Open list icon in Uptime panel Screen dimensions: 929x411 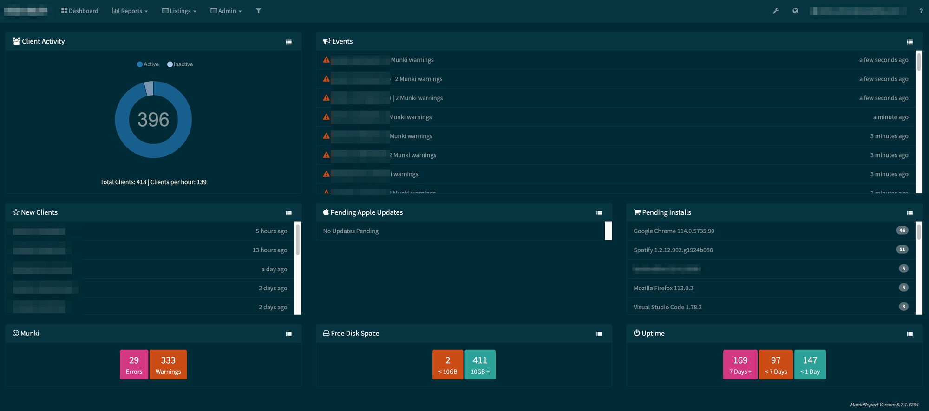coord(909,334)
